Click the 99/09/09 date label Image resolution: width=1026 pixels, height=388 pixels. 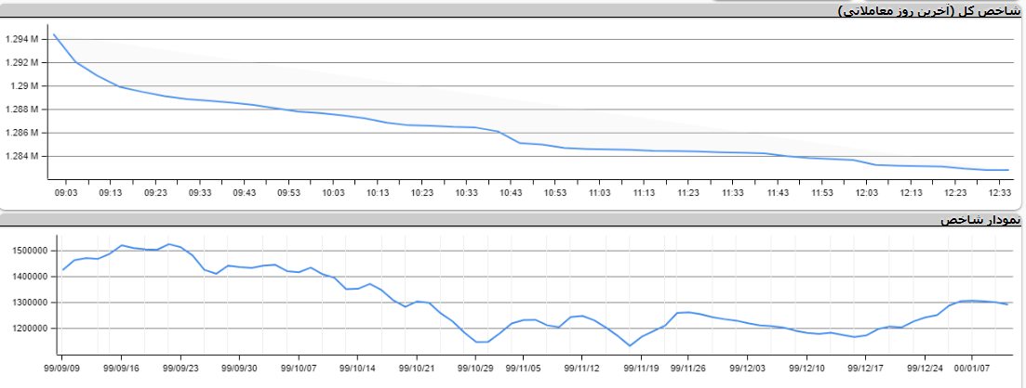tap(62, 368)
